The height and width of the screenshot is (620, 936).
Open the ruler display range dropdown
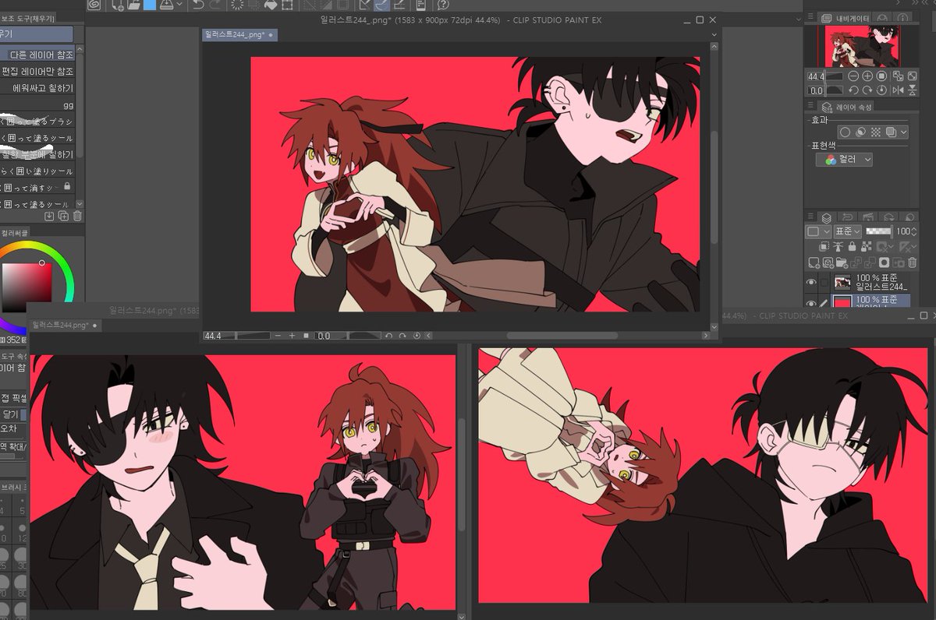pos(908,247)
